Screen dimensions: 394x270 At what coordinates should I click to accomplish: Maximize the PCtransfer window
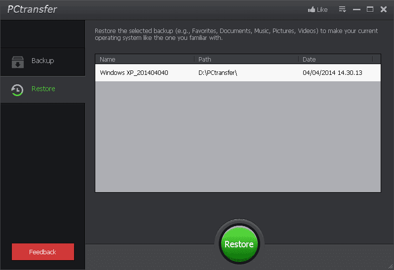(370, 9)
